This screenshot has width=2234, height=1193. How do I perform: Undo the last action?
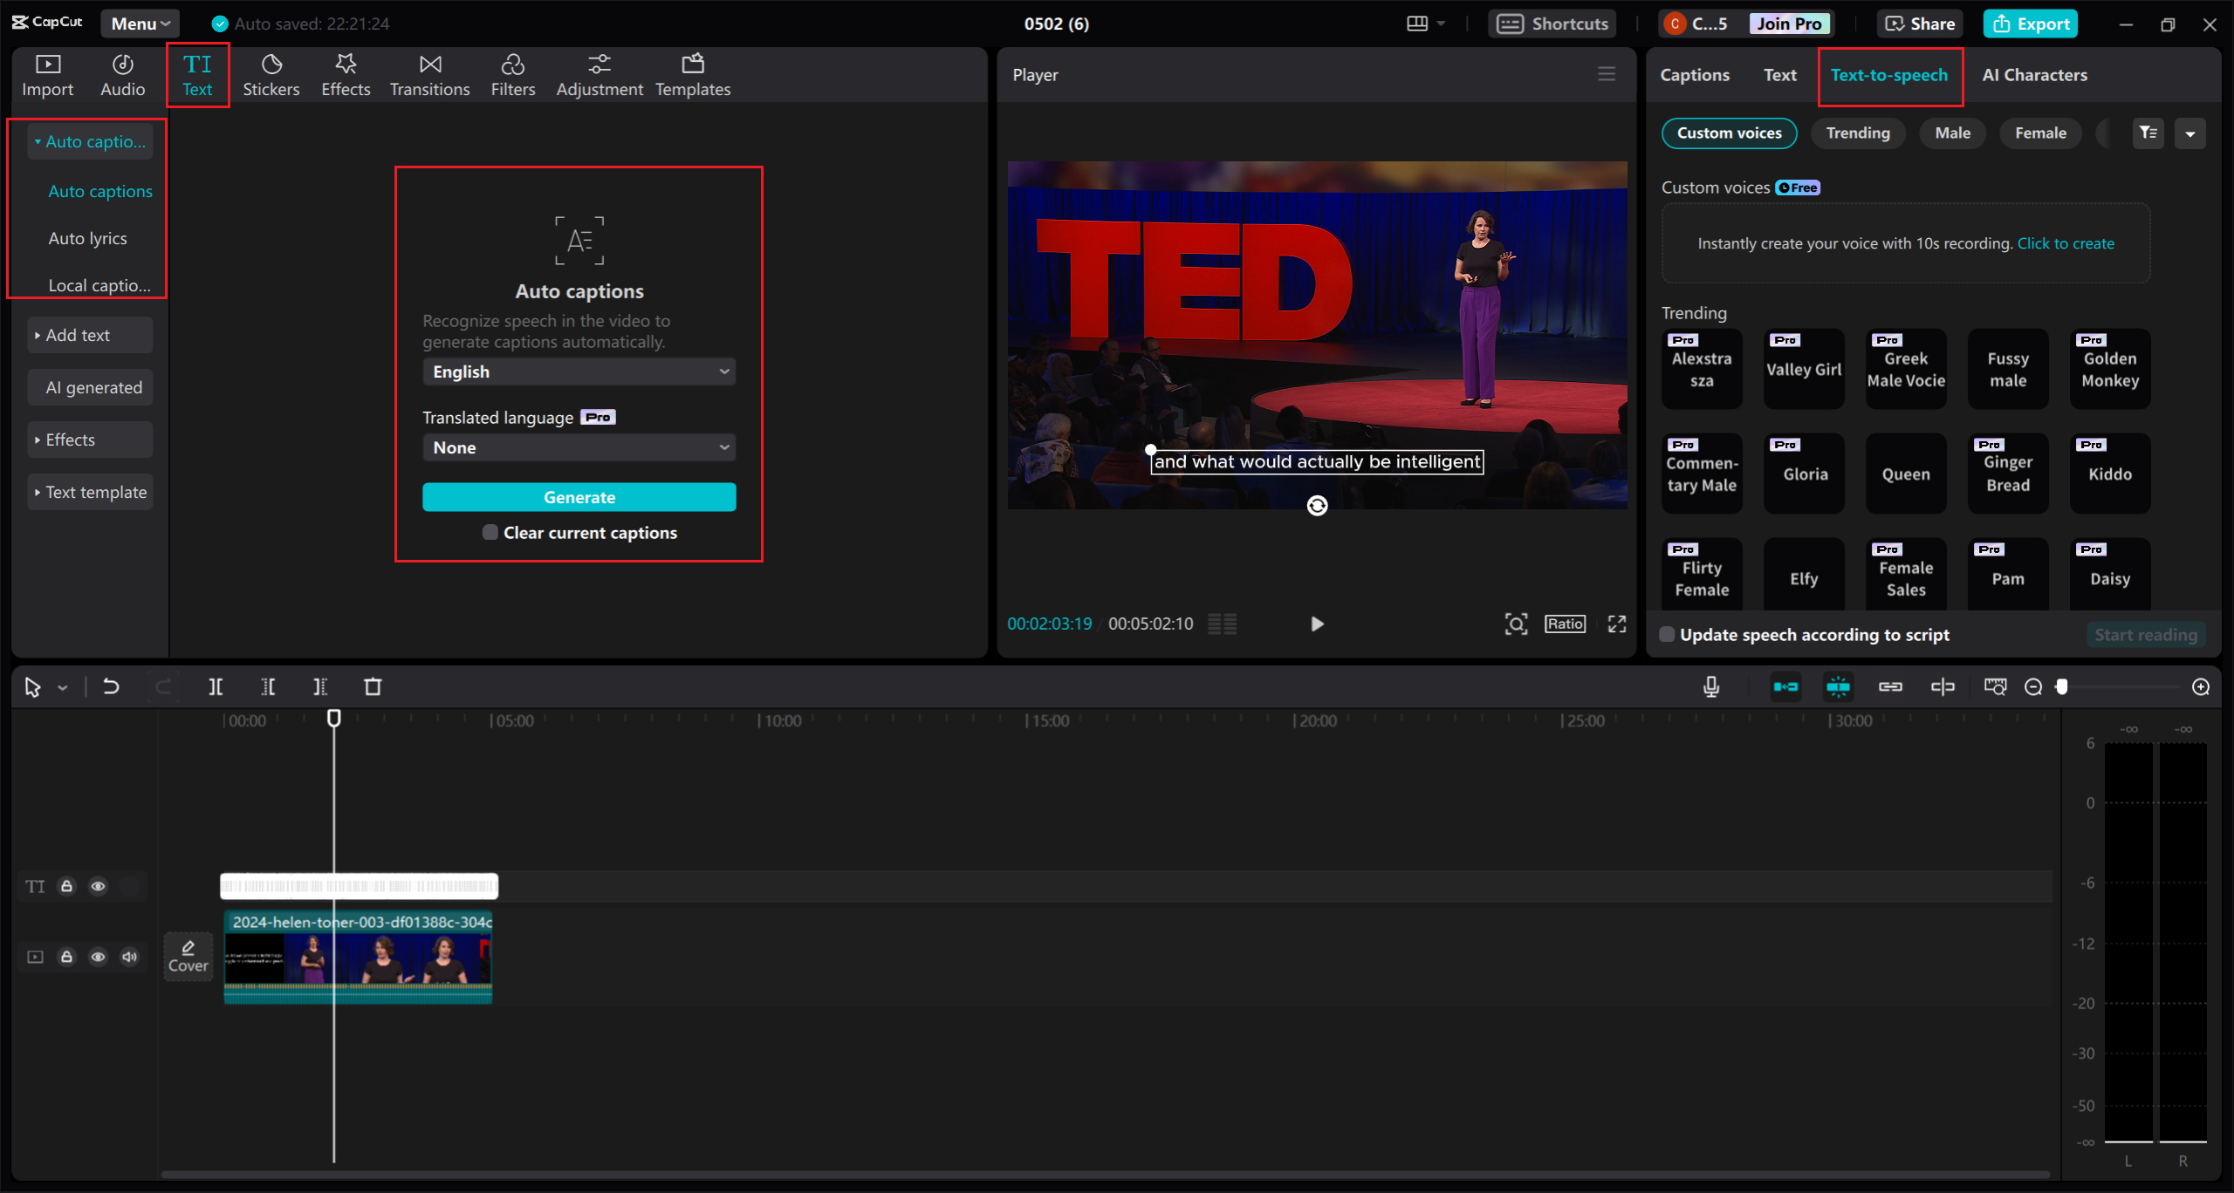click(111, 686)
